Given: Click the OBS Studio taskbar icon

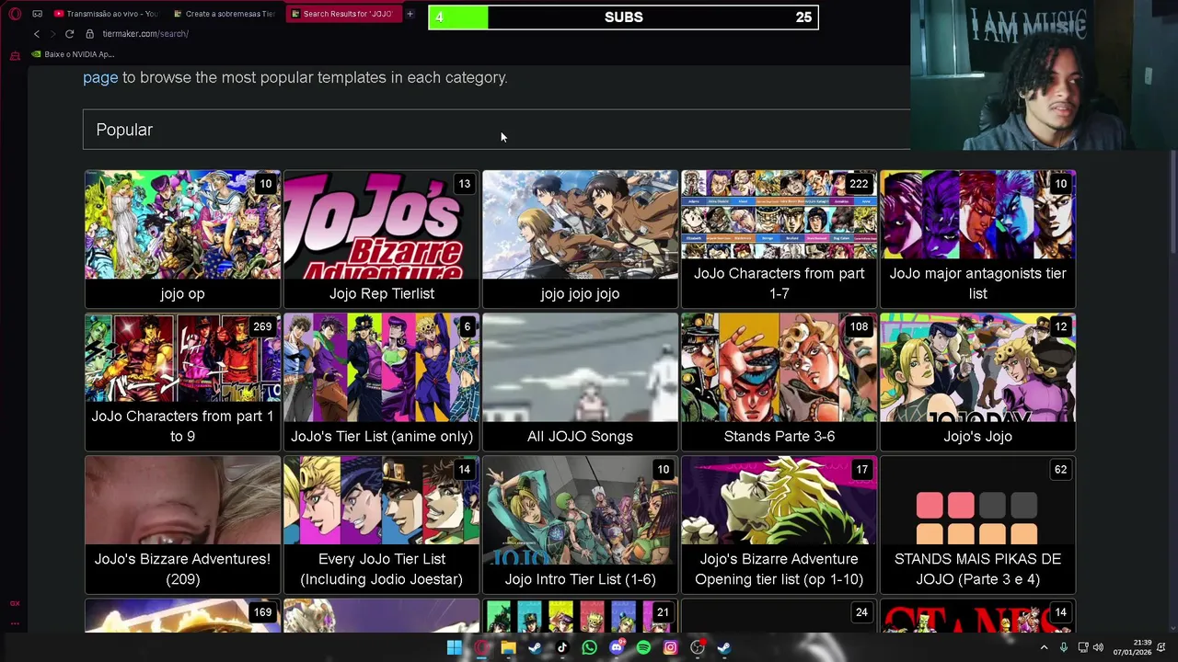Looking at the screenshot, I should tap(698, 647).
